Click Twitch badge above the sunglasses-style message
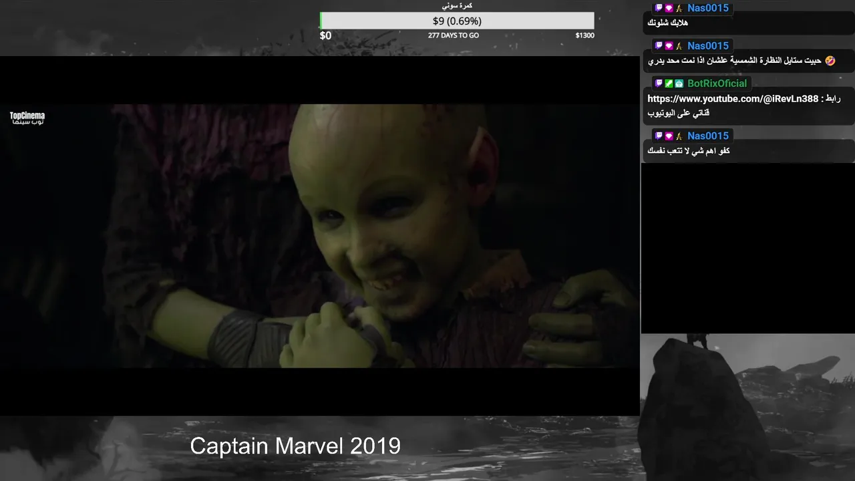Image resolution: width=855 pixels, height=481 pixels. (659, 45)
